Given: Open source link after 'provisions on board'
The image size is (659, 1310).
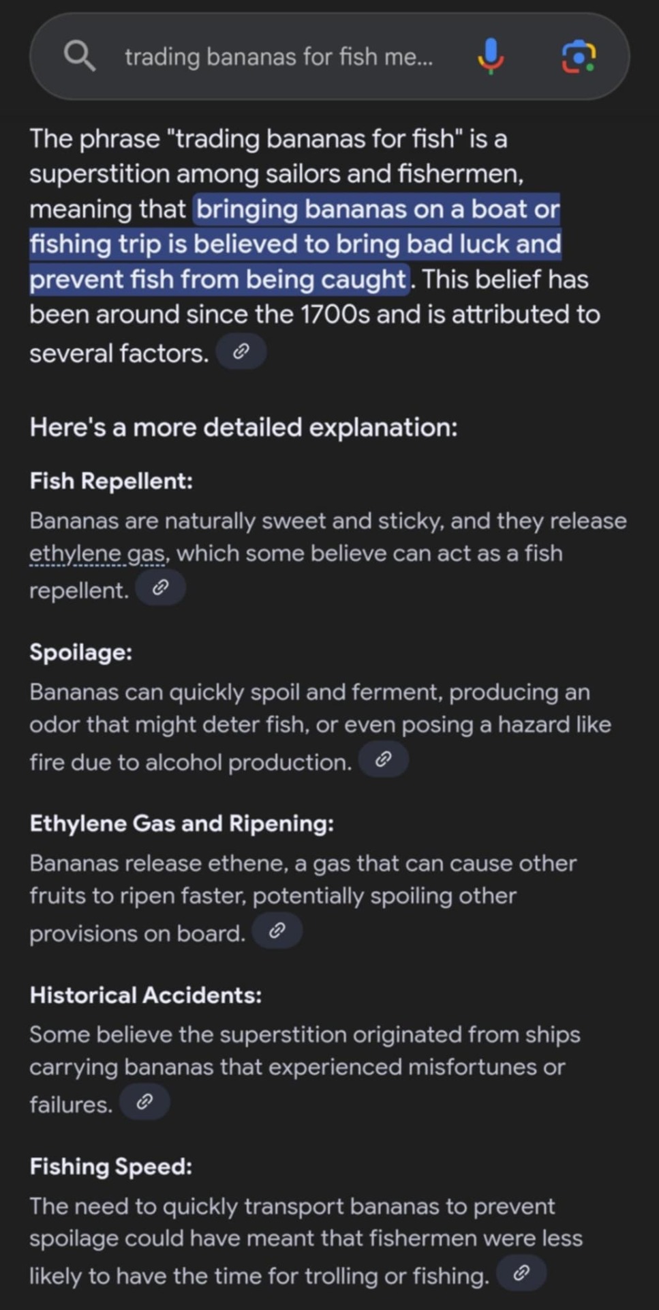Looking at the screenshot, I should [277, 931].
